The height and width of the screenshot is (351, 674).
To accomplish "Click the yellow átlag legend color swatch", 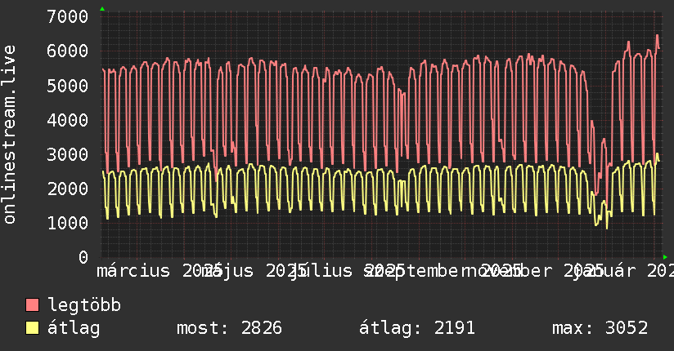I will pos(32,328).
